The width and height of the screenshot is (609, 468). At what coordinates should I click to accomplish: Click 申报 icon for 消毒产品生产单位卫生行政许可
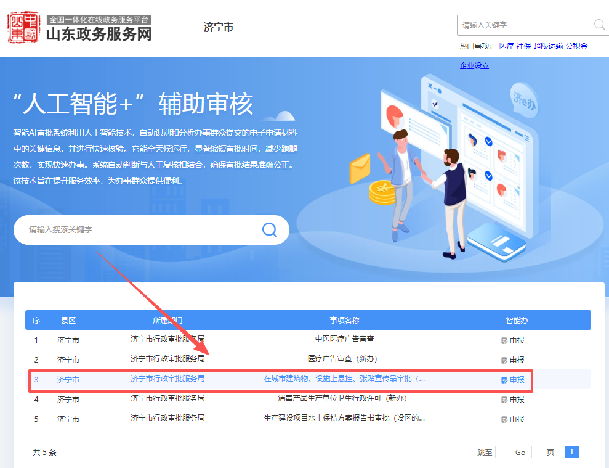coord(505,400)
